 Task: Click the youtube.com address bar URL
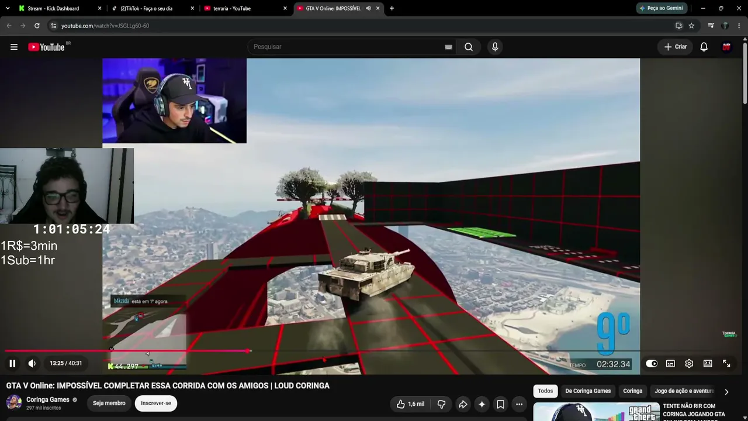[x=105, y=26]
